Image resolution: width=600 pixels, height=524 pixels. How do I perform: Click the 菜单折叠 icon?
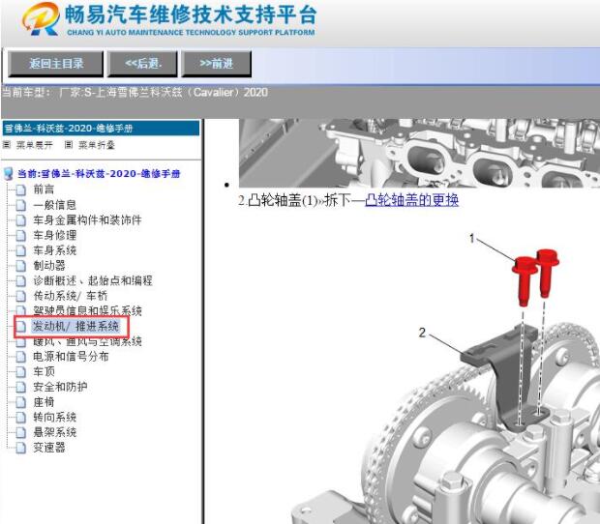coord(69,144)
